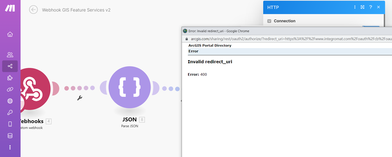Click the JSON module number badge 8
Image resolution: width=392 pixels, height=157 pixels.
142,120
